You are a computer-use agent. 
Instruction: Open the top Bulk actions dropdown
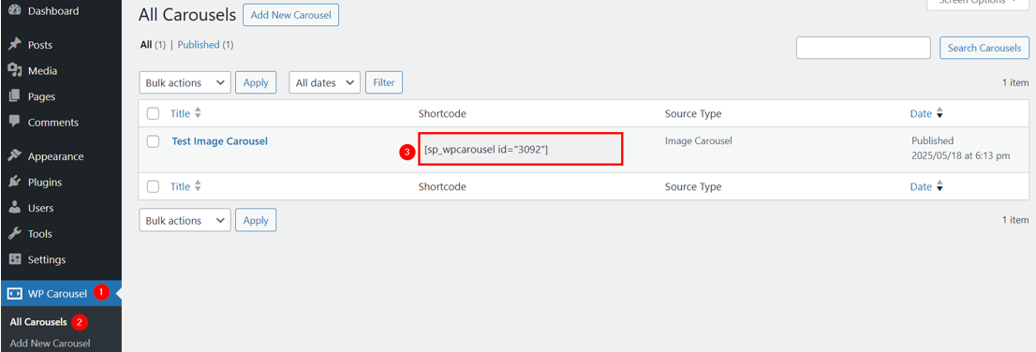click(x=185, y=82)
